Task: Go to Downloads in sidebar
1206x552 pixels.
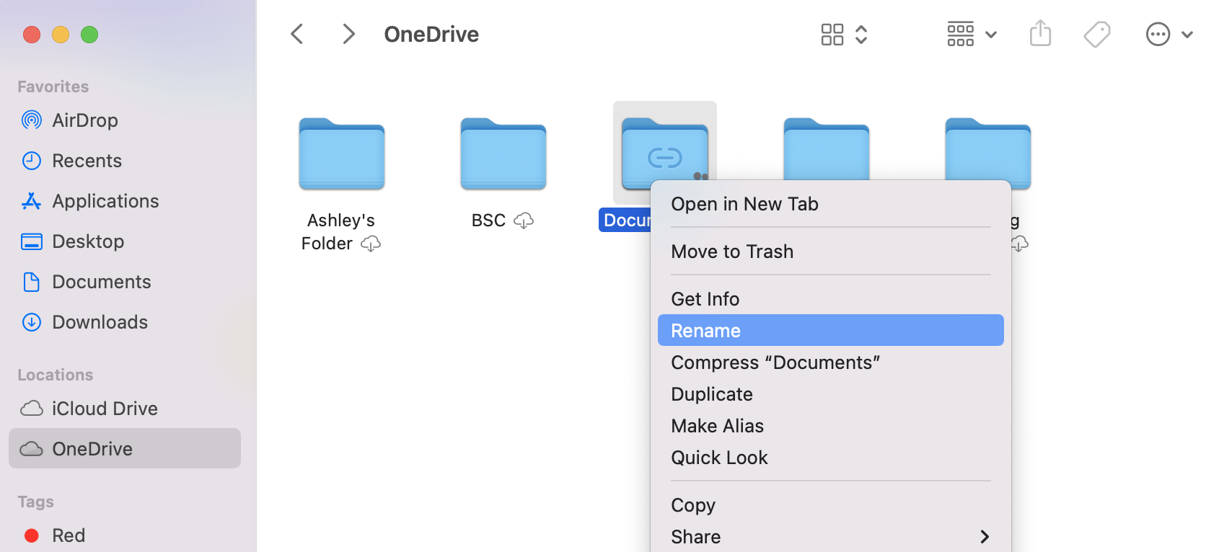Action: [100, 322]
